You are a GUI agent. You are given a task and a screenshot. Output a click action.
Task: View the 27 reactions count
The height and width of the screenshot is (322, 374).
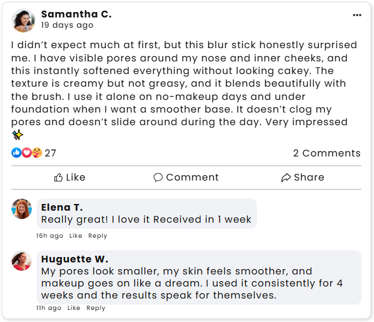[51, 153]
